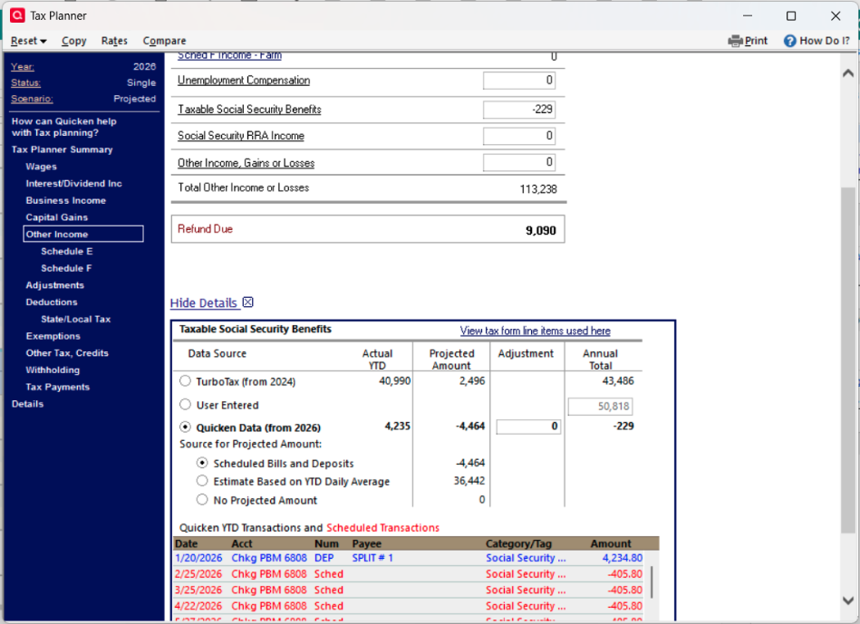Viewport: 860px width, 624px height.
Task: Click the Print button label
Action: tap(756, 41)
